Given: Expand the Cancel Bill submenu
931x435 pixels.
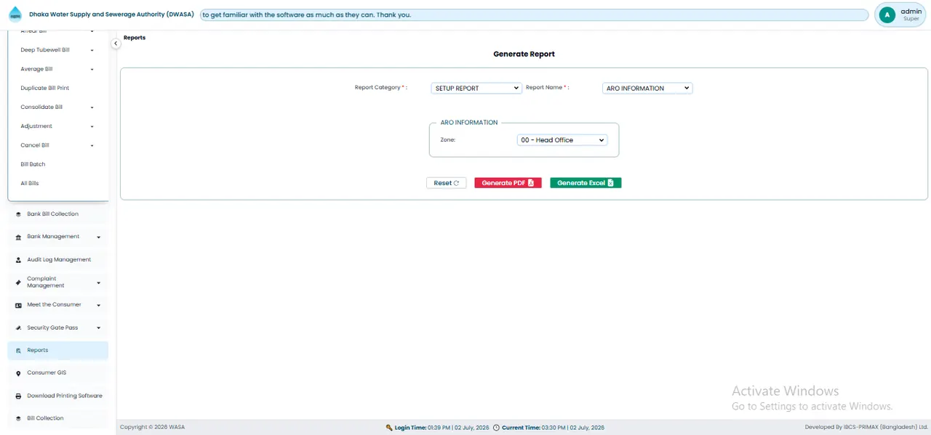Looking at the screenshot, I should [92, 145].
